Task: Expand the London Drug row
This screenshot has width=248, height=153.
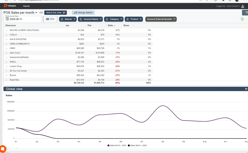Action: point(7,66)
